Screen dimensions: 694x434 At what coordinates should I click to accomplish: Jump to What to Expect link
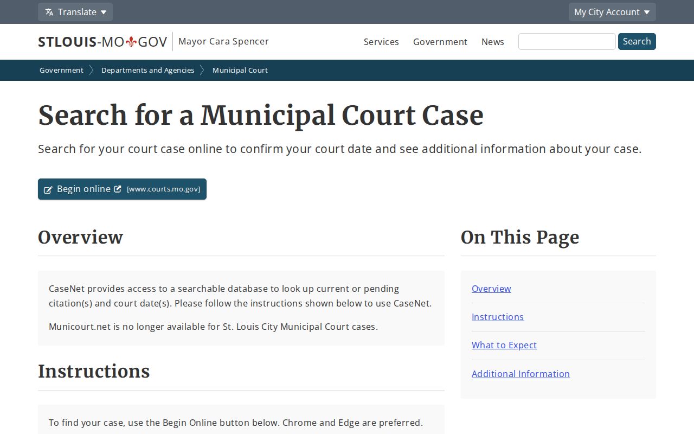point(504,345)
